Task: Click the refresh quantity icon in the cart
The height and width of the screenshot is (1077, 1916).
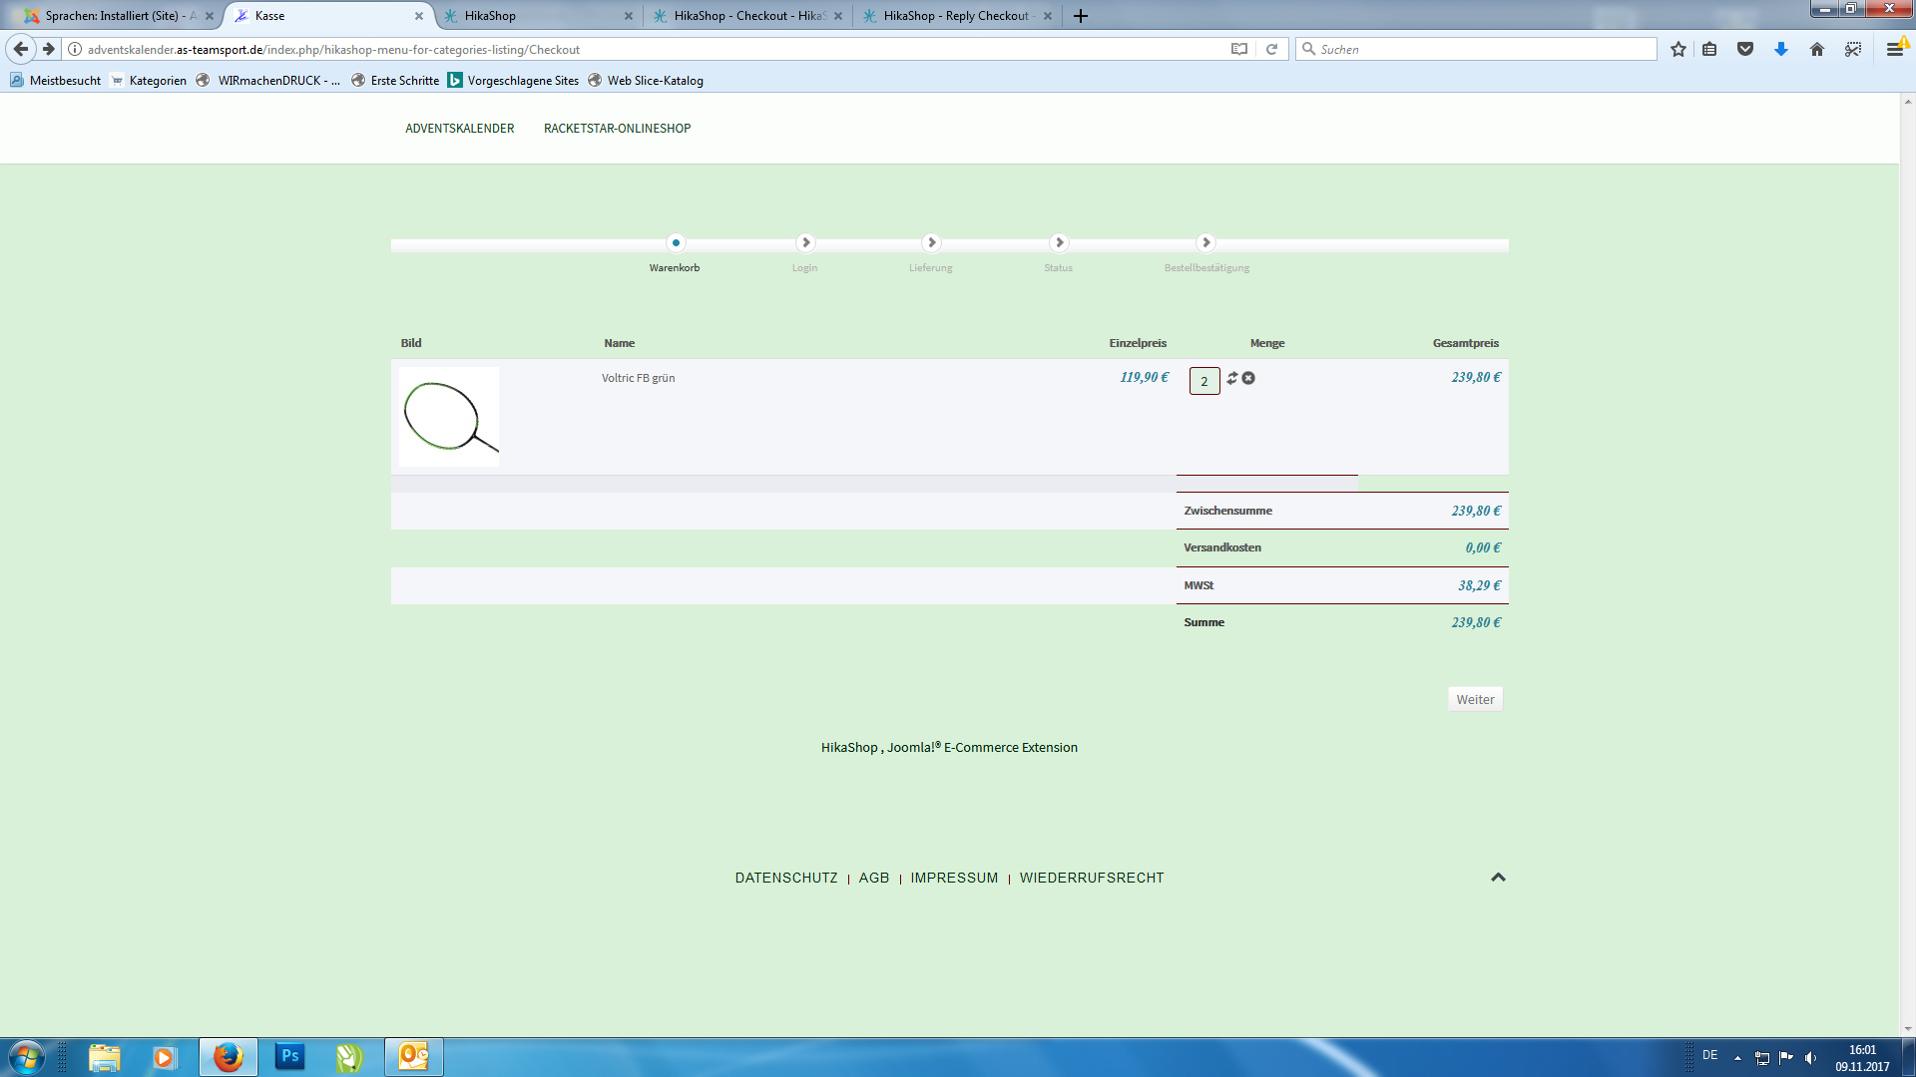Action: (1232, 378)
